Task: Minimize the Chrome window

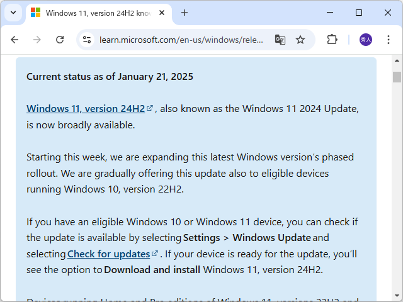Action: click(330, 13)
